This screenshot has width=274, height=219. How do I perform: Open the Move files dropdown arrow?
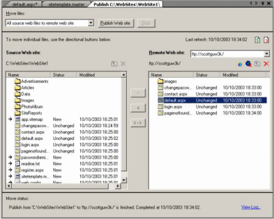click(x=91, y=23)
